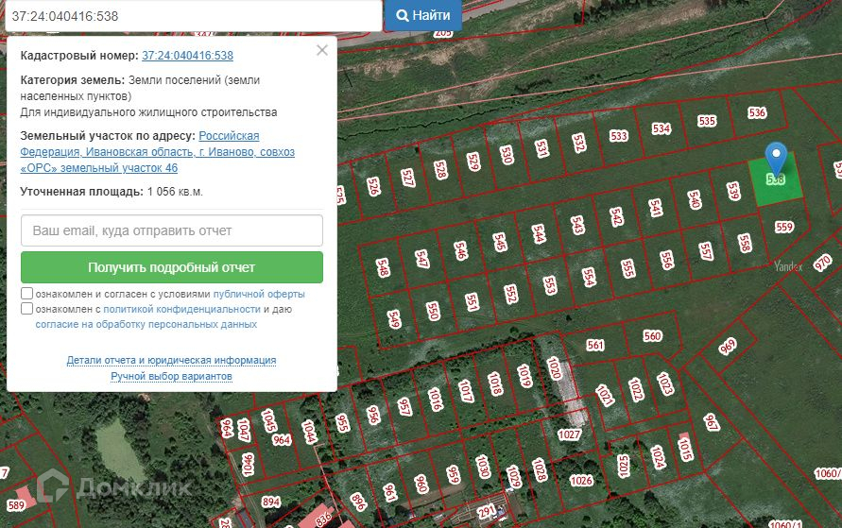Select parcel 549 on the map
Viewport: 842px width, 528px height.
click(394, 318)
